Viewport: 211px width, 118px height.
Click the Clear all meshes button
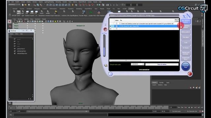click(162, 65)
